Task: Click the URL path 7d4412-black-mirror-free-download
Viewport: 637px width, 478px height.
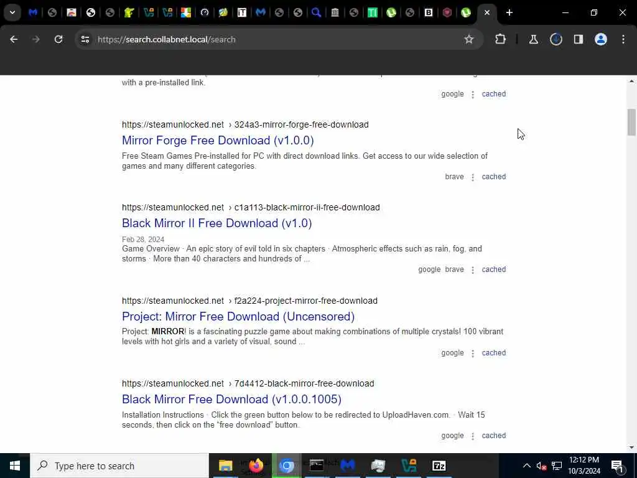Action: (x=304, y=383)
